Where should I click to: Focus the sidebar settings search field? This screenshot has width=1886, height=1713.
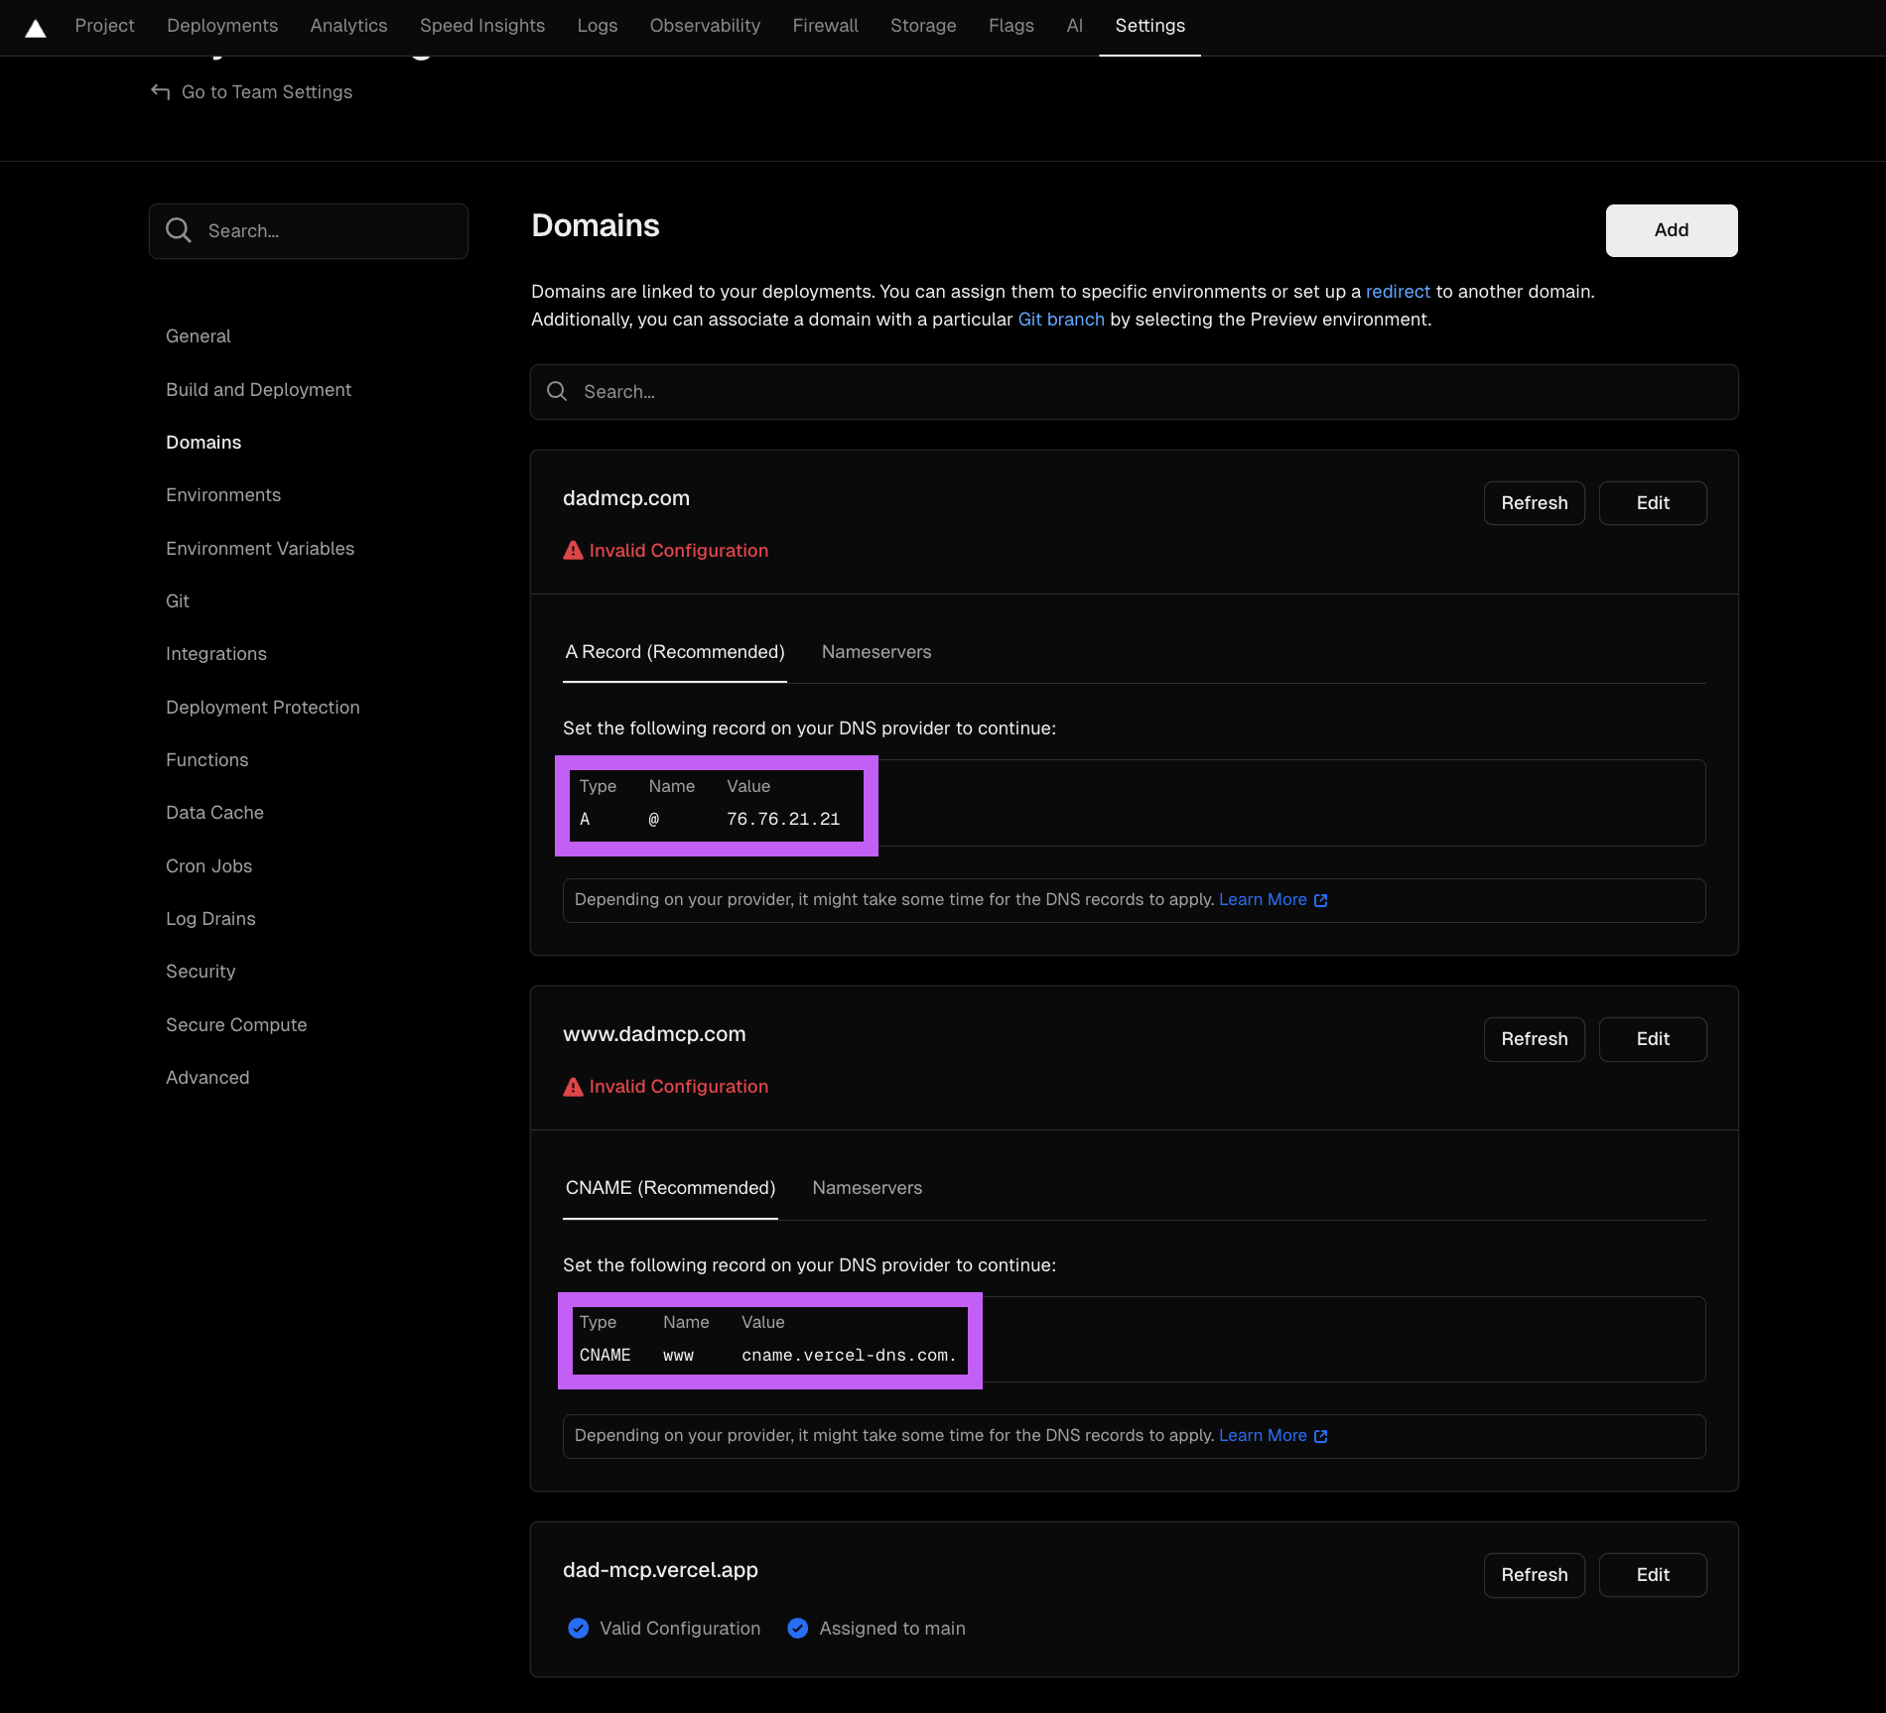309,231
